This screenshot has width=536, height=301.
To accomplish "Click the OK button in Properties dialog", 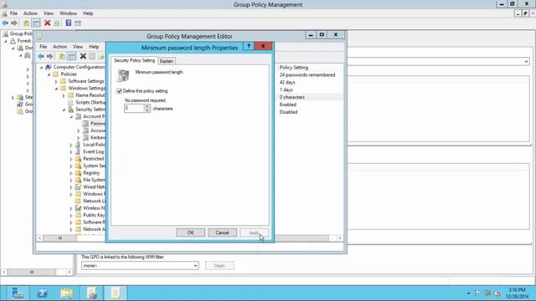I will tap(190, 232).
